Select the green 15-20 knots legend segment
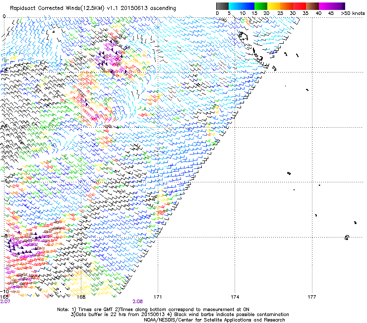The height and width of the screenshot is (323, 367). [x=261, y=6]
